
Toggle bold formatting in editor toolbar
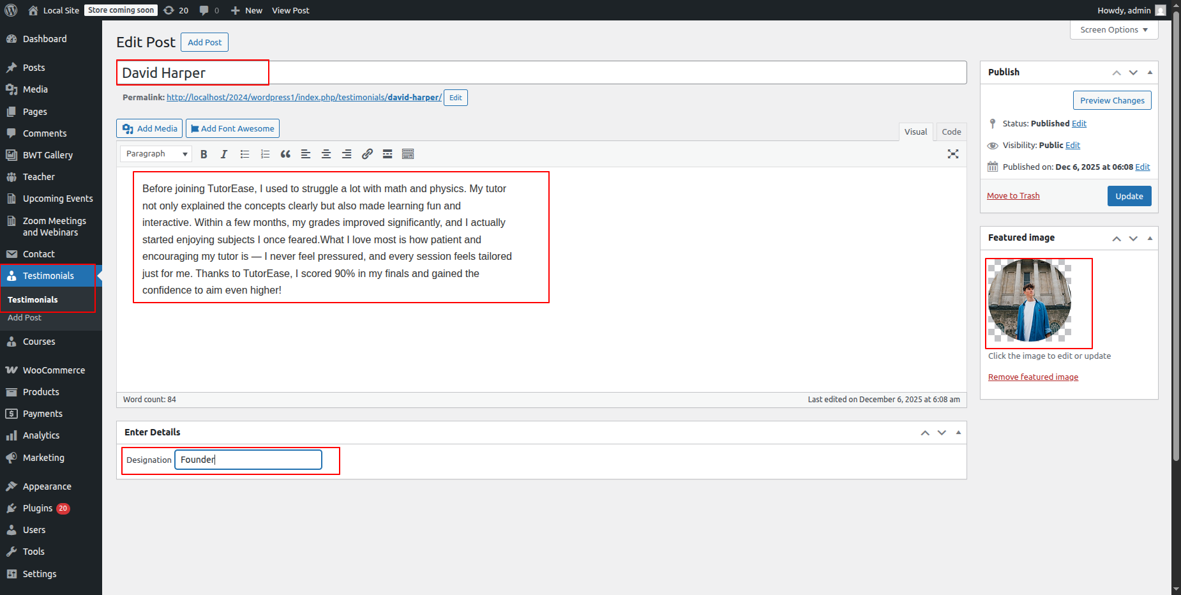tap(204, 154)
